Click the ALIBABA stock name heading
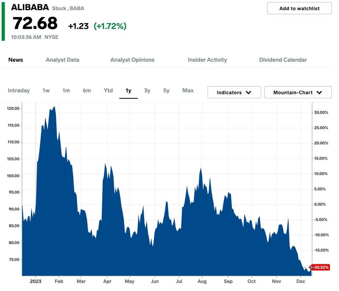Screen dimensions: 339x291 [x=30, y=7]
